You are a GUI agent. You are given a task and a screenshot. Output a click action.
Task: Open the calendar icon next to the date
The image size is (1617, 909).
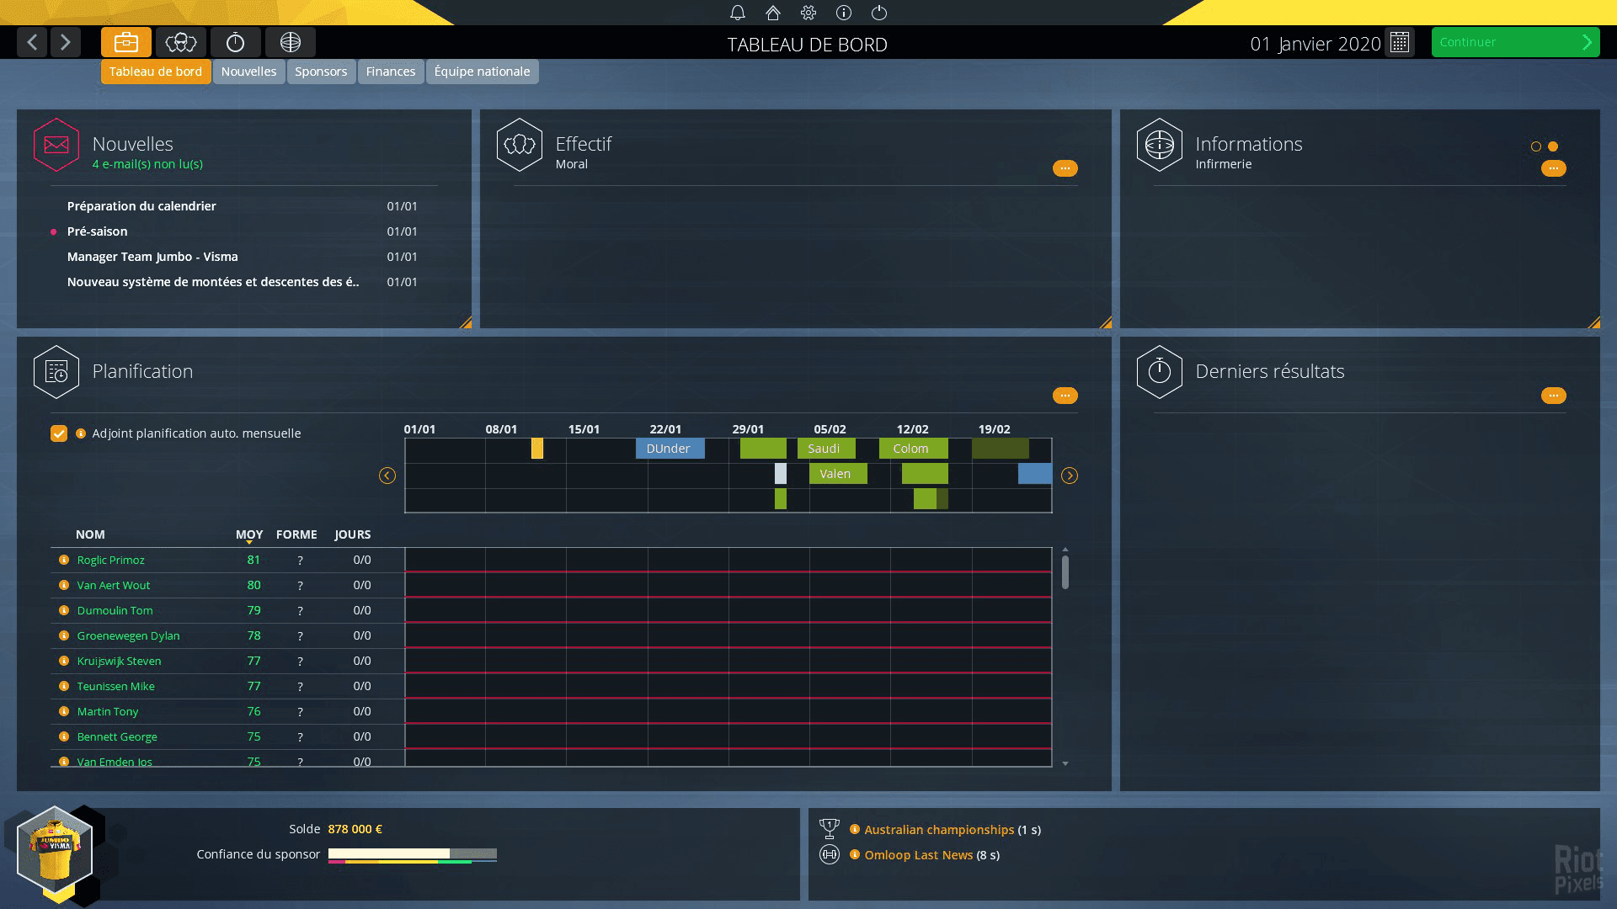(x=1400, y=43)
